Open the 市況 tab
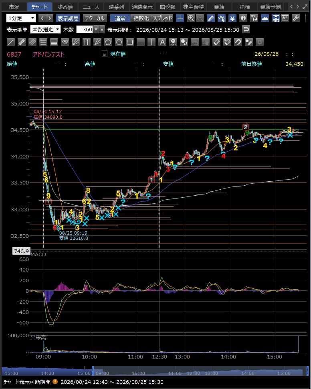This screenshot has height=389, width=311. pyautogui.click(x=14, y=7)
